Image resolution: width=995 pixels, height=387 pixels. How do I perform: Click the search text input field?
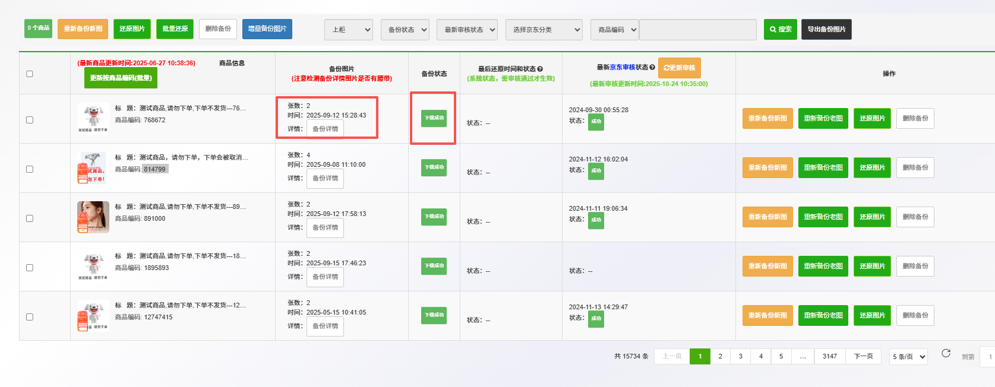[x=697, y=30]
